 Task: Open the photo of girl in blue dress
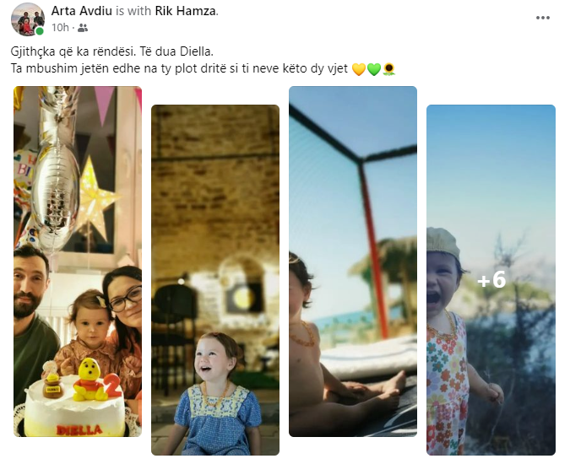(x=215, y=280)
